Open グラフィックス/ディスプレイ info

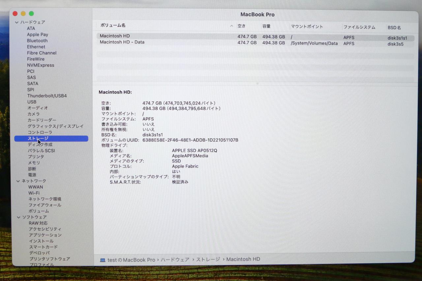click(55, 126)
